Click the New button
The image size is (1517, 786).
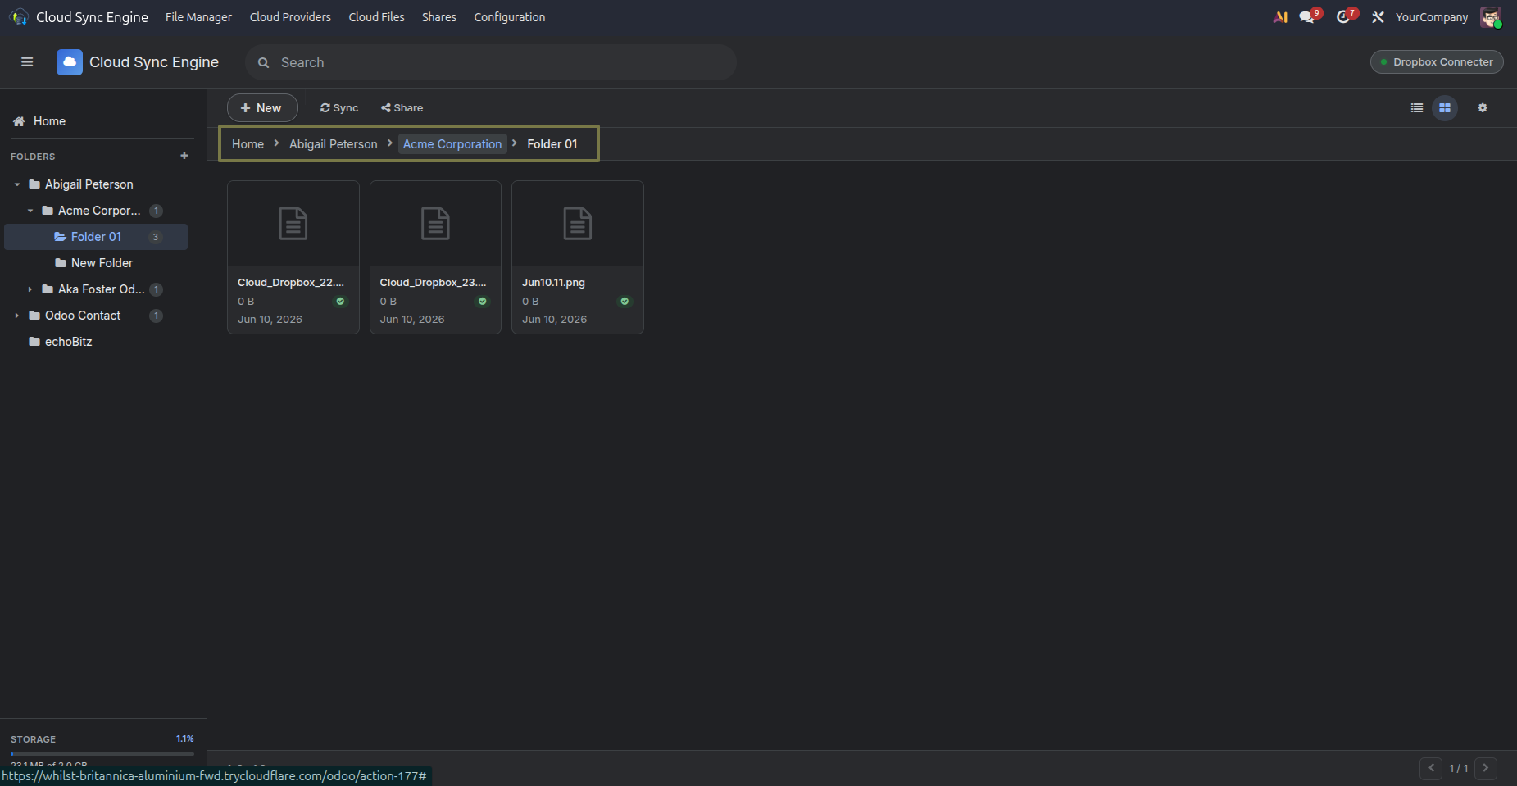click(262, 108)
